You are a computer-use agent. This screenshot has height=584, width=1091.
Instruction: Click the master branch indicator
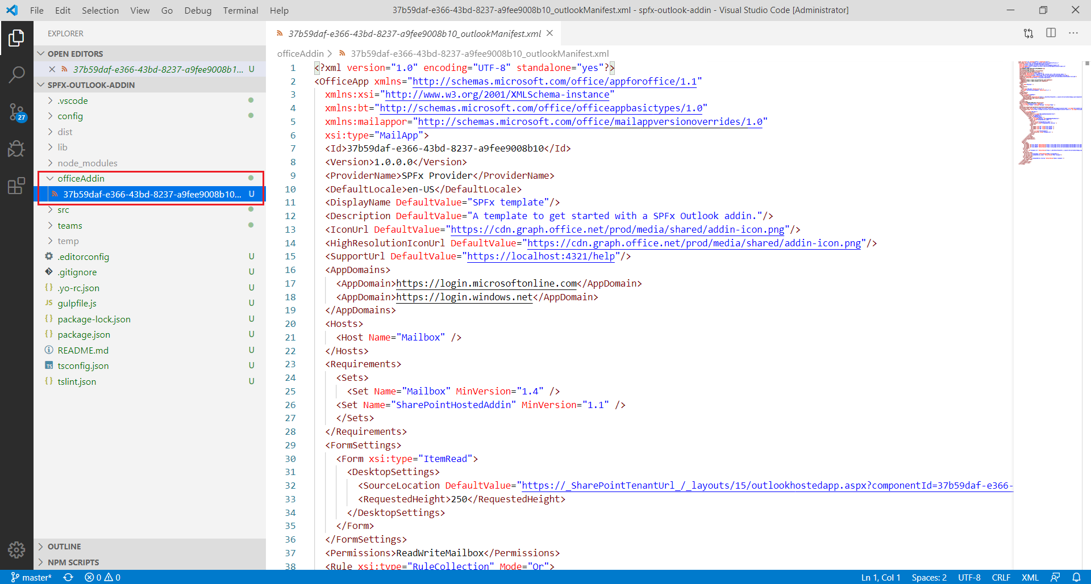pos(32,577)
